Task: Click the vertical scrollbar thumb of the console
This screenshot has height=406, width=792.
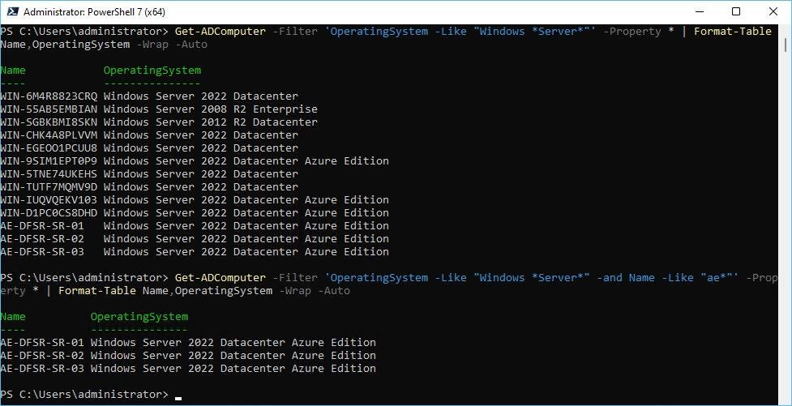Action: point(786,45)
